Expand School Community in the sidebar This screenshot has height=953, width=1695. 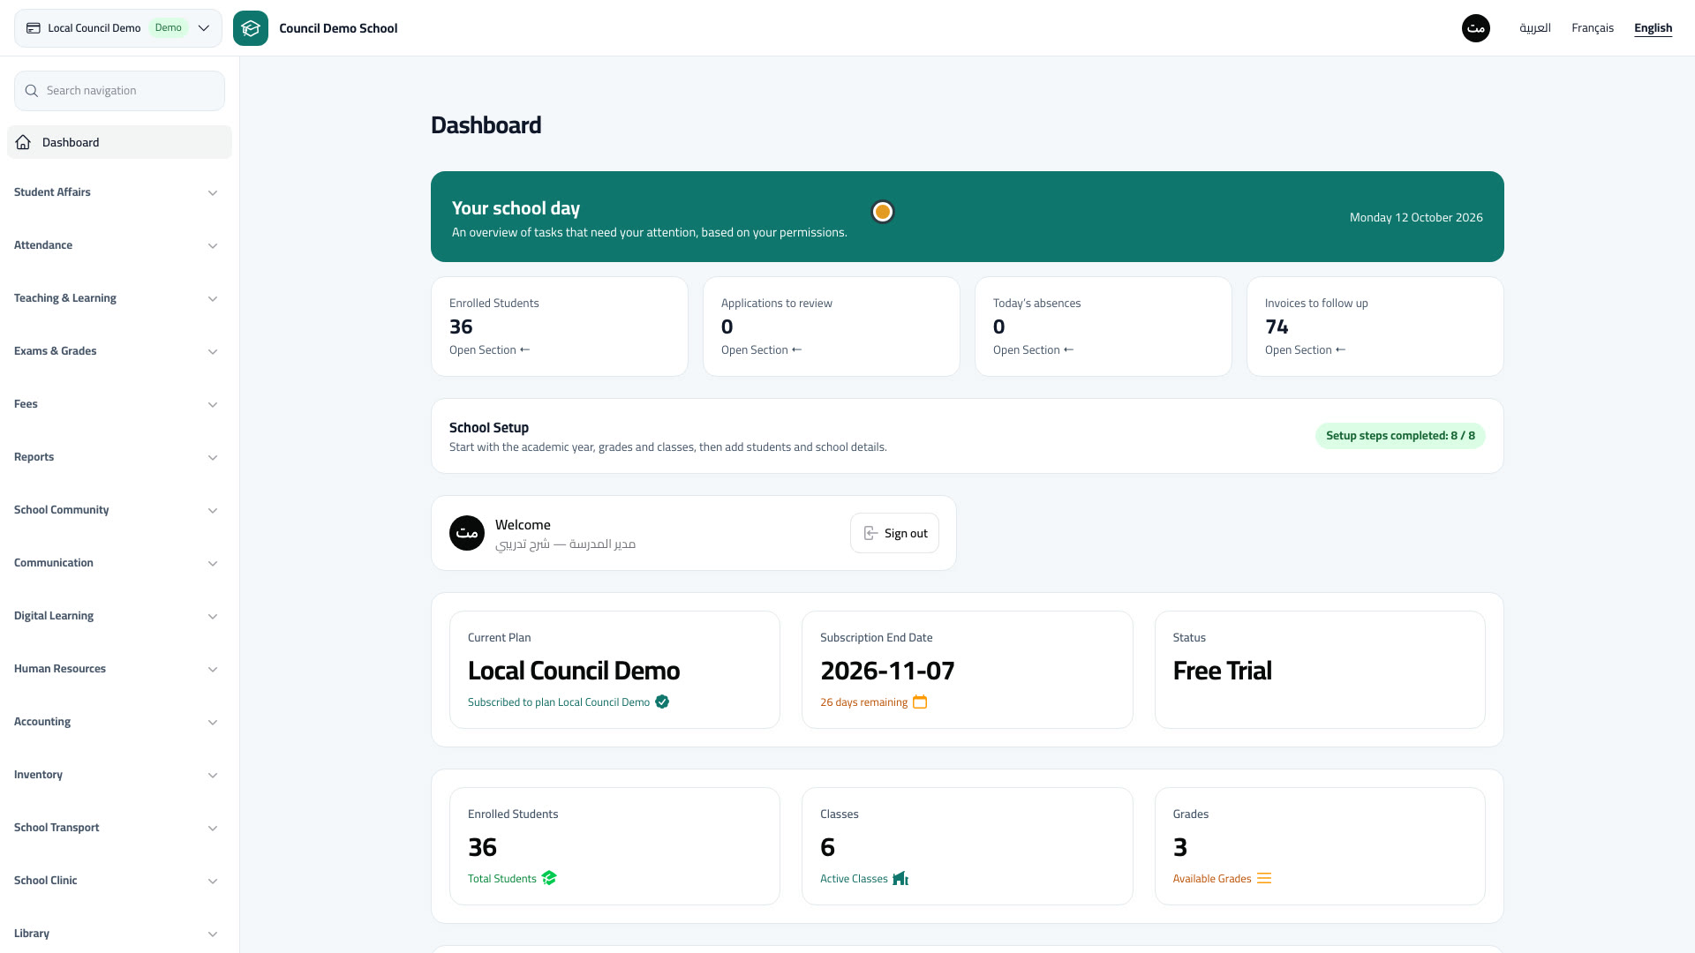(119, 510)
